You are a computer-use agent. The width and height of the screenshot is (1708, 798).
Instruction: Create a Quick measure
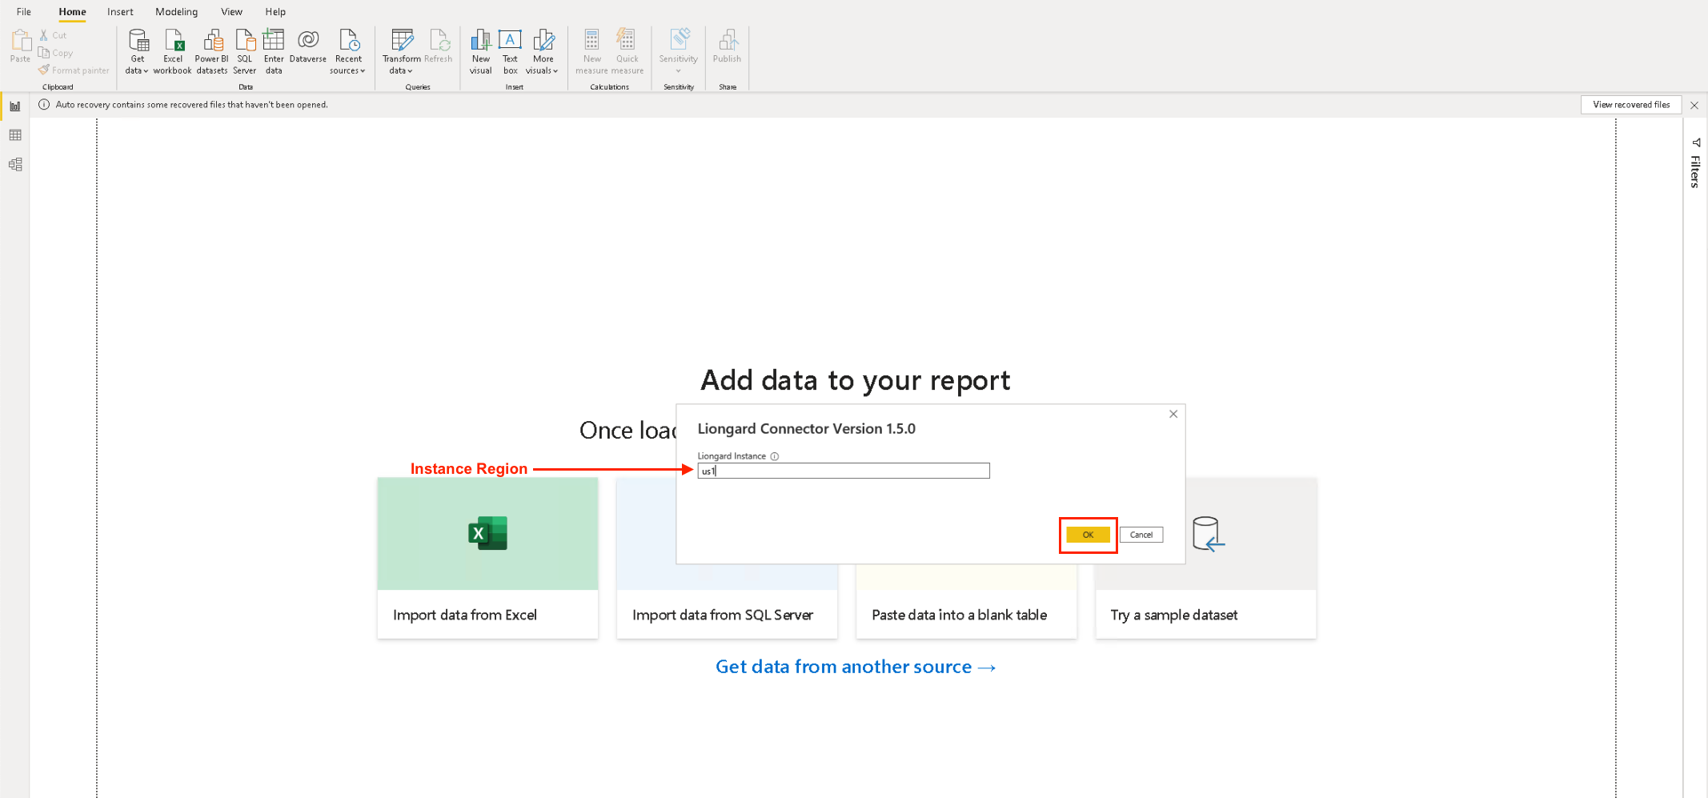tap(627, 52)
